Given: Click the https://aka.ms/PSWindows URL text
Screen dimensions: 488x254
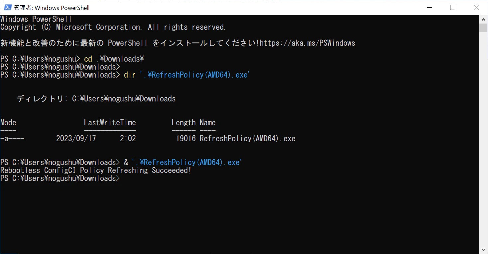Looking at the screenshot, I should pos(307,43).
